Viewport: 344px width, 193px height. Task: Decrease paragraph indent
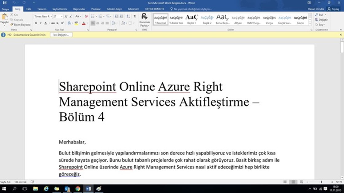coord(116,17)
